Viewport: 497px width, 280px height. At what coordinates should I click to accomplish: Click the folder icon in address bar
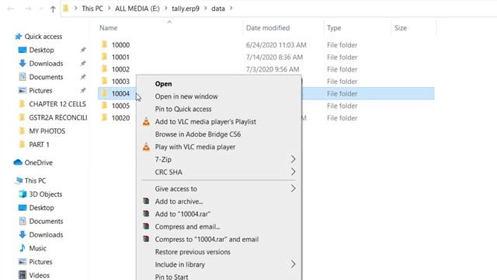click(65, 9)
